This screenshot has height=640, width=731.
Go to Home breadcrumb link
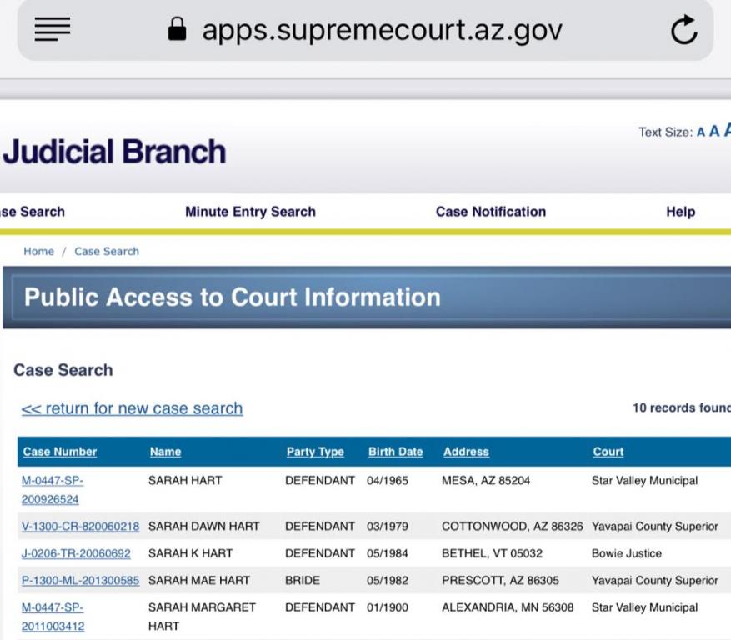pos(38,252)
